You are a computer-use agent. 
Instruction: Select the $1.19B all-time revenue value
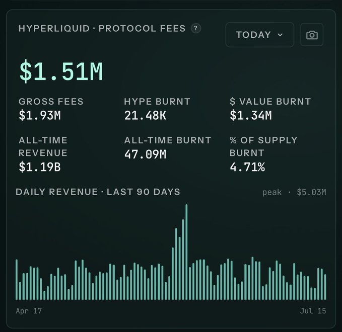click(x=40, y=167)
